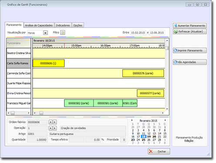The image size is (216, 163).
Task: Click the Aumentar Planeamento button
Action: pyautogui.click(x=190, y=25)
